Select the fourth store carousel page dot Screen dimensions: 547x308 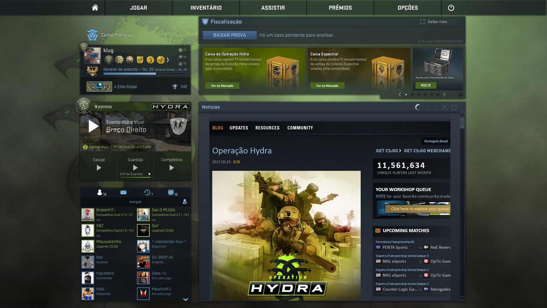coord(425,95)
